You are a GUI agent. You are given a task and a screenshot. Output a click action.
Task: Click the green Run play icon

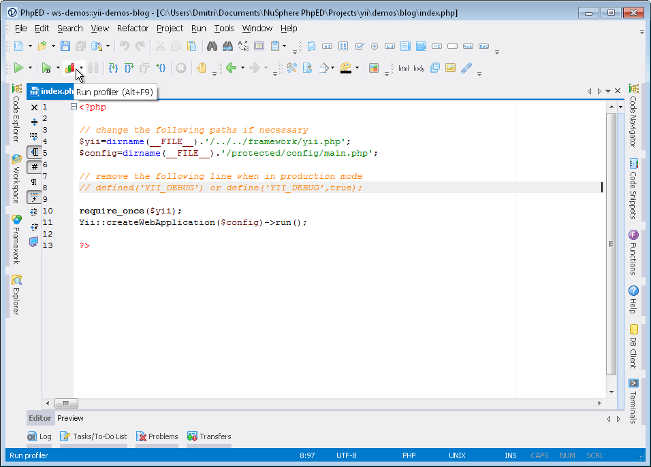18,67
